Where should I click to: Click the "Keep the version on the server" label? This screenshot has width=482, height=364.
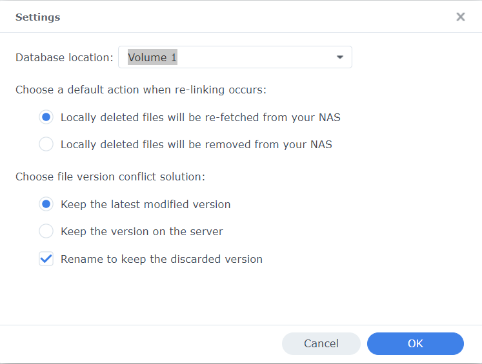[142, 231]
